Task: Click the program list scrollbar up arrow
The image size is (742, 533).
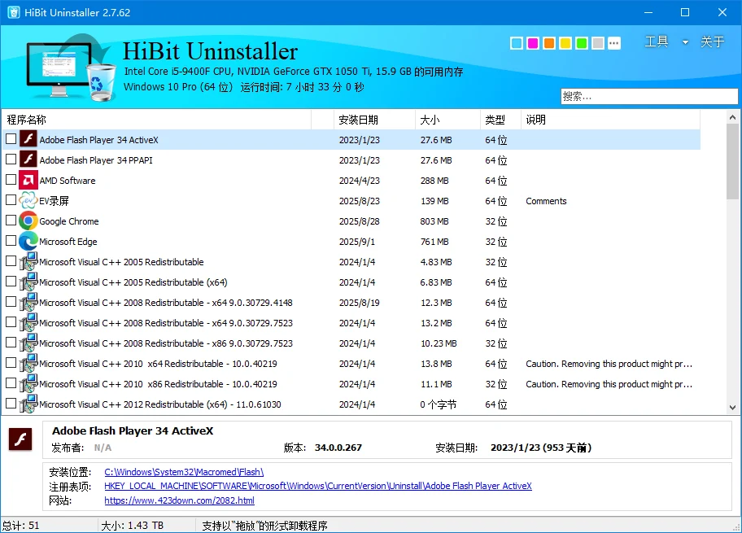Action: tap(732, 117)
